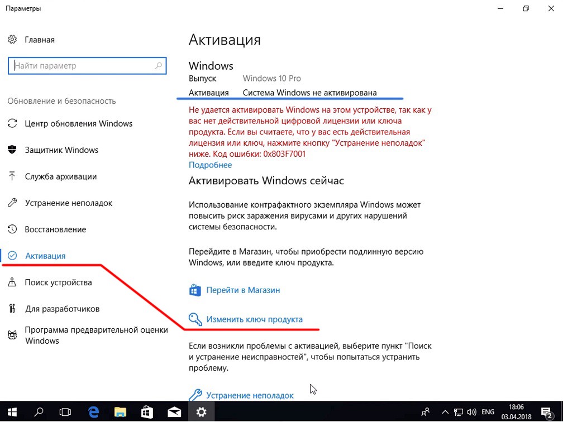Click the Home gear icon
Screen dimensions: 563x422
click(x=12, y=40)
